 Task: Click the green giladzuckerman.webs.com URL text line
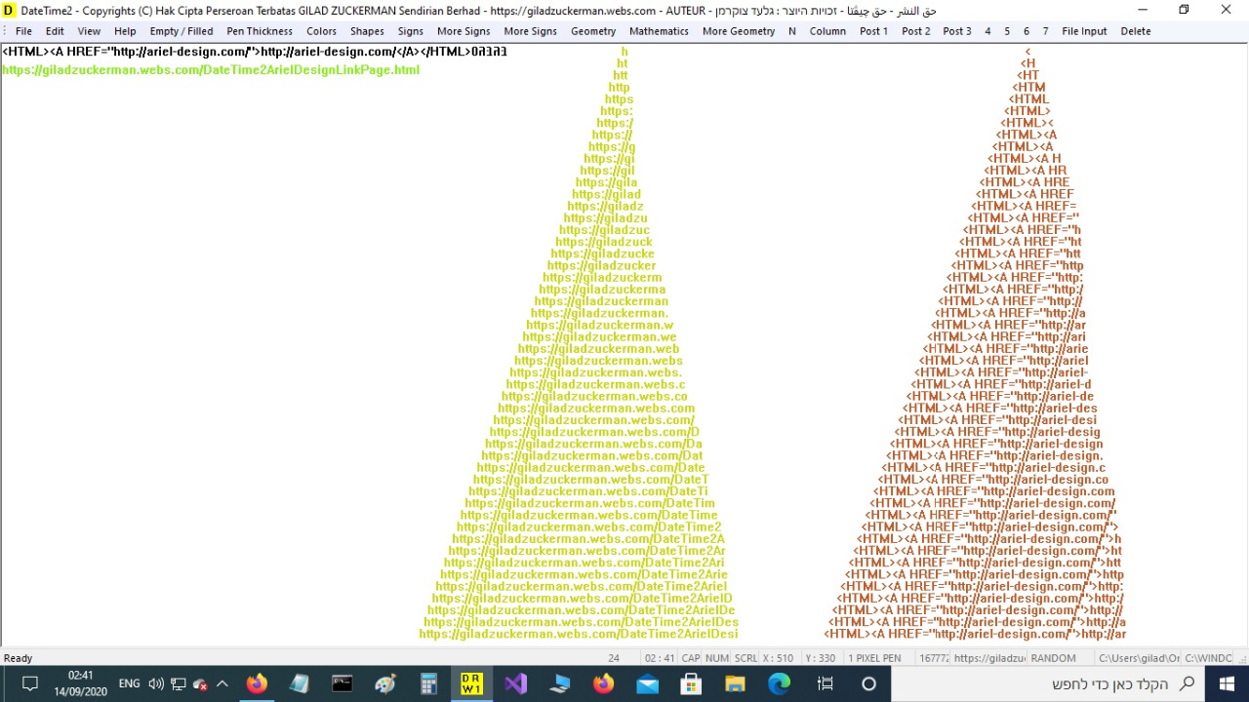[x=211, y=70]
